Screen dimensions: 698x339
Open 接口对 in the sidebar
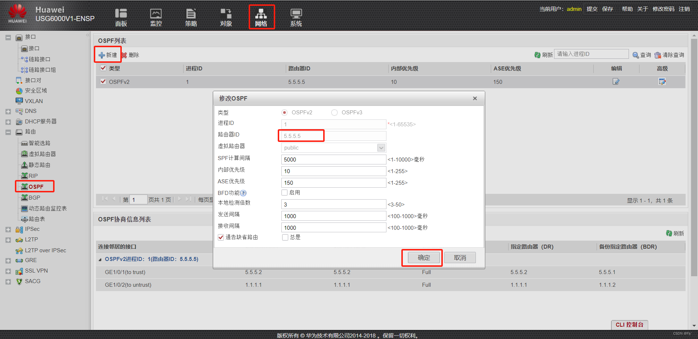(33, 80)
